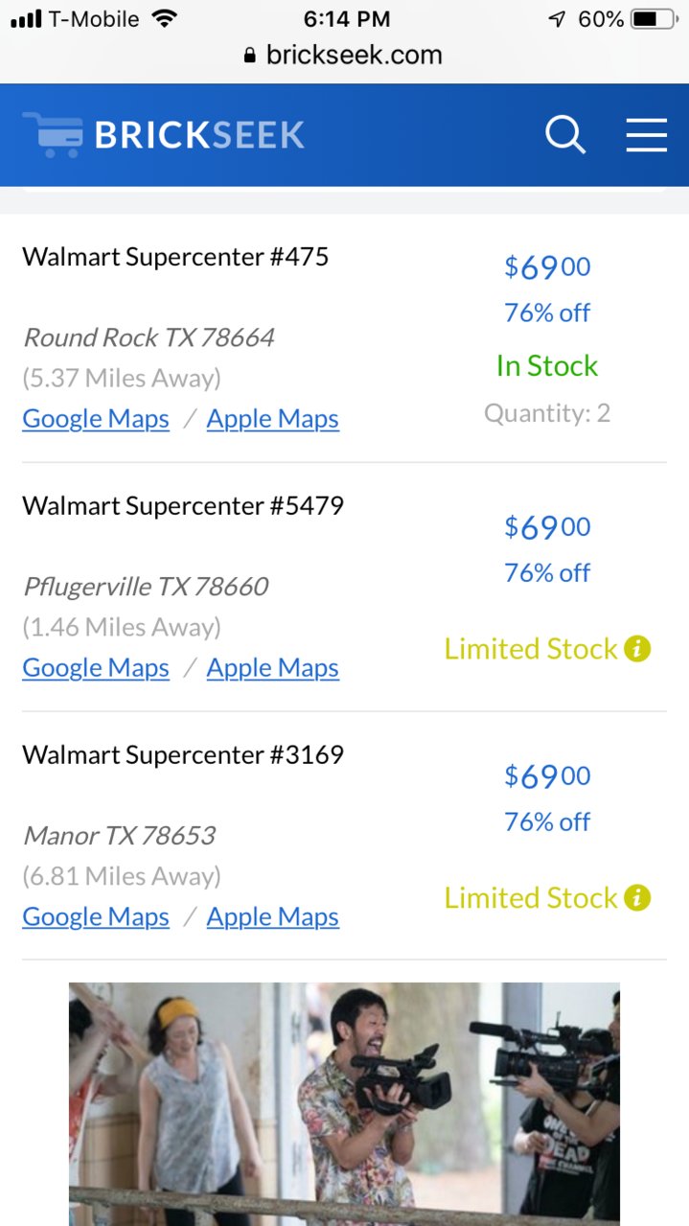
Task: Tap Limited Stock label for store #5479
Action: point(531,649)
